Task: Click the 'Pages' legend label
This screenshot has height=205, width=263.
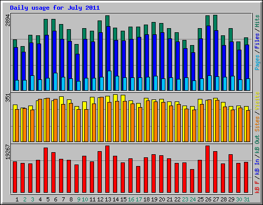Action: tap(257, 63)
